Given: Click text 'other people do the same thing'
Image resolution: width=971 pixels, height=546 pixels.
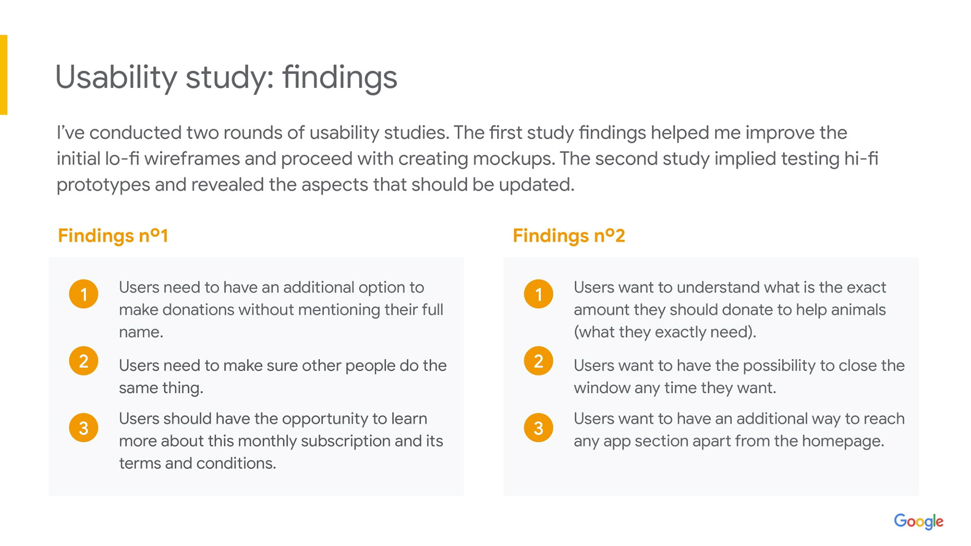Looking at the screenshot, I should pyautogui.click(x=282, y=376).
